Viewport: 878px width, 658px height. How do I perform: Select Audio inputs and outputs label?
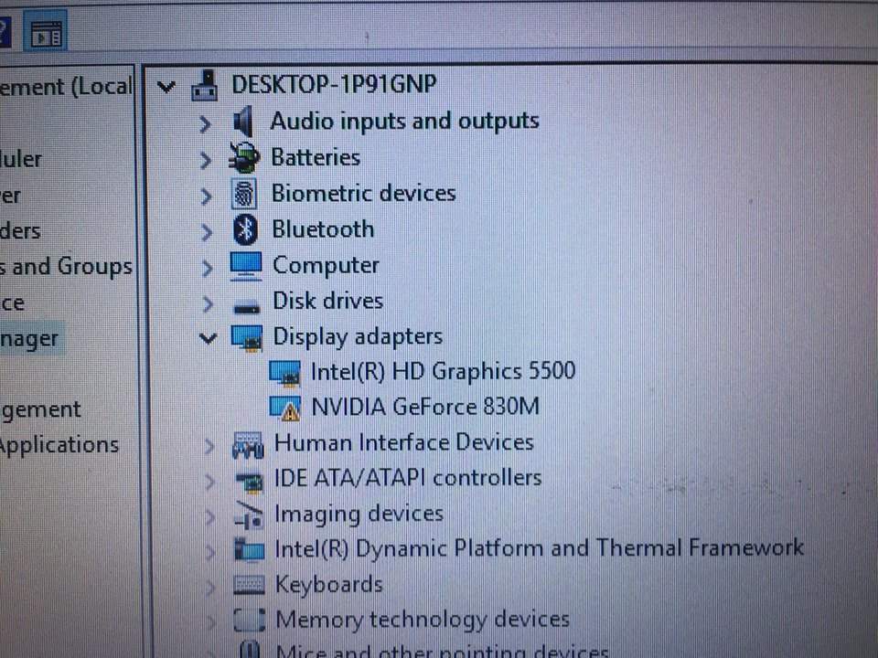[404, 122]
